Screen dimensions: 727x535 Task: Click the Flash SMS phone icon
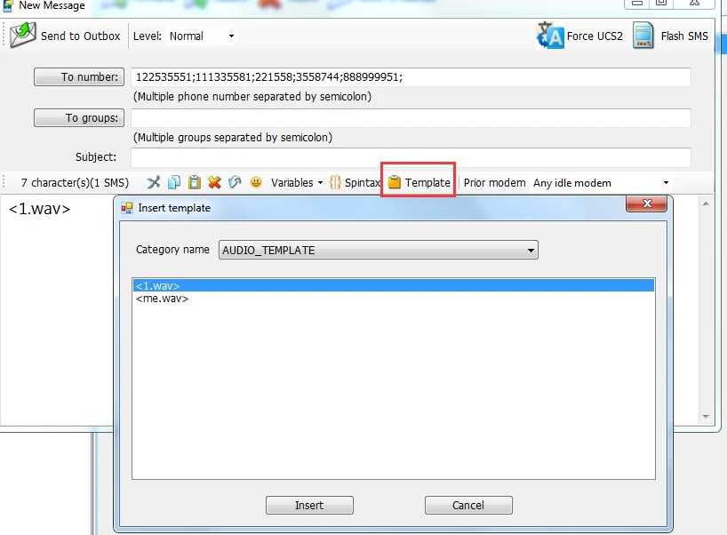pyautogui.click(x=643, y=36)
